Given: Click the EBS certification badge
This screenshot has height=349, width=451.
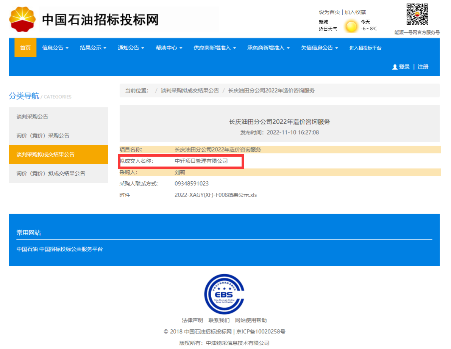Looking at the screenshot, I should [x=224, y=294].
